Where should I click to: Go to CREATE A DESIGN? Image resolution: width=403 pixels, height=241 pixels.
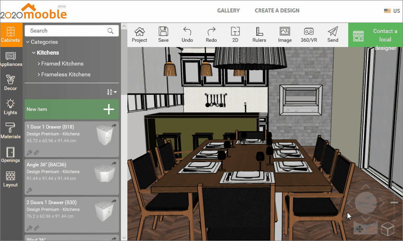277,11
